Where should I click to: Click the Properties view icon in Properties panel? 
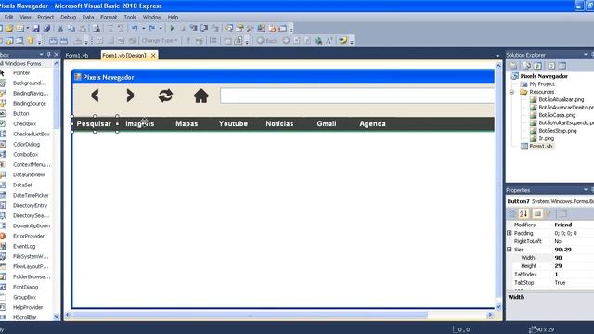[x=537, y=213]
